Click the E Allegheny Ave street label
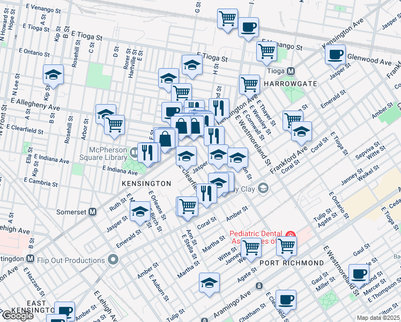 pyautogui.click(x=35, y=104)
